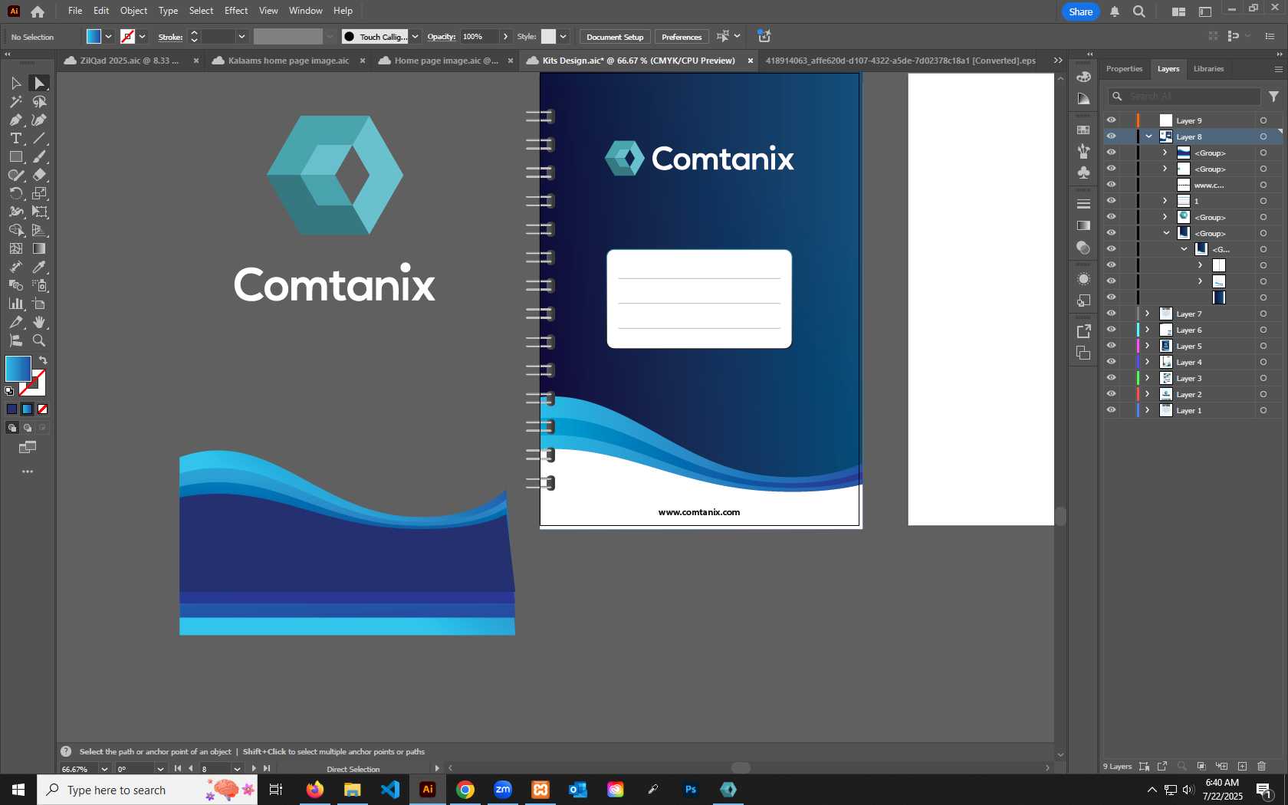Click the Preferences button
The image size is (1288, 805).
click(682, 37)
